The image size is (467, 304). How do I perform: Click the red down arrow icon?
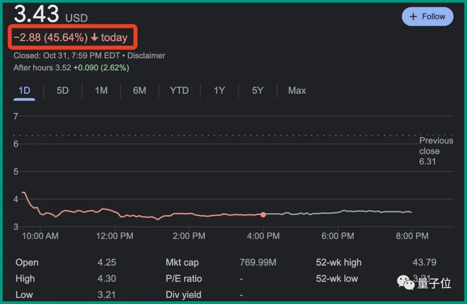click(x=94, y=38)
